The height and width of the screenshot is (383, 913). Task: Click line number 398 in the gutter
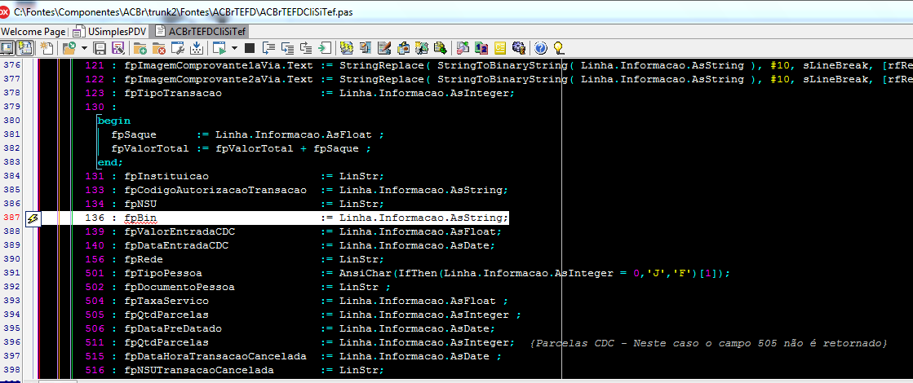point(11,370)
